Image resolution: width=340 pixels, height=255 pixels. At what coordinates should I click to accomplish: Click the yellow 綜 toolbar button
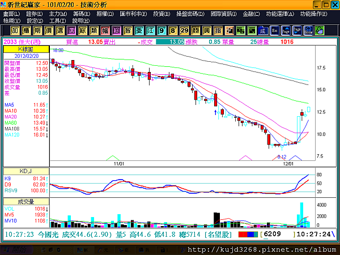point(83,31)
